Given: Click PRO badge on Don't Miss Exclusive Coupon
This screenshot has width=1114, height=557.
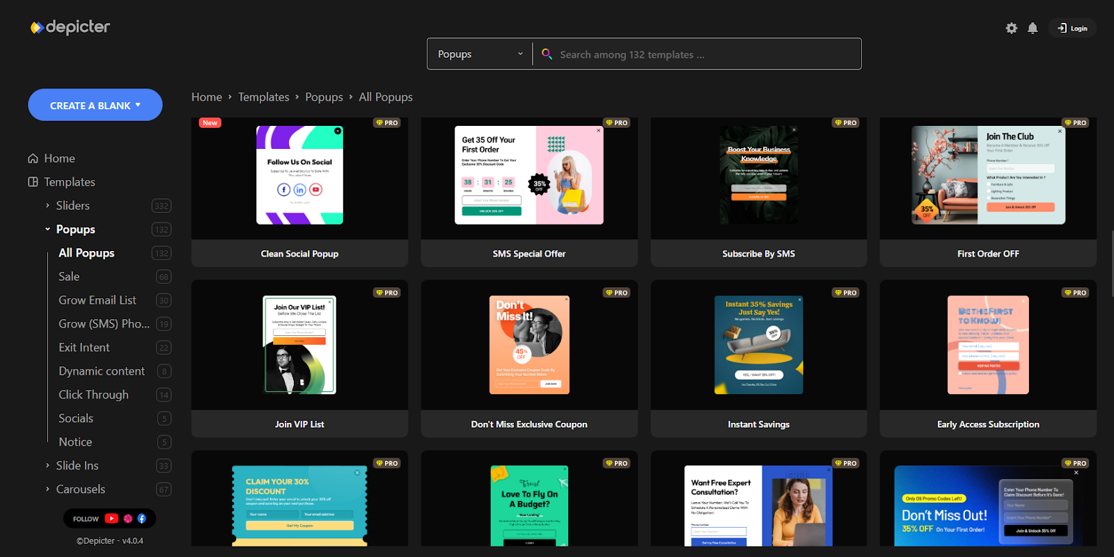Looking at the screenshot, I should coord(617,293).
